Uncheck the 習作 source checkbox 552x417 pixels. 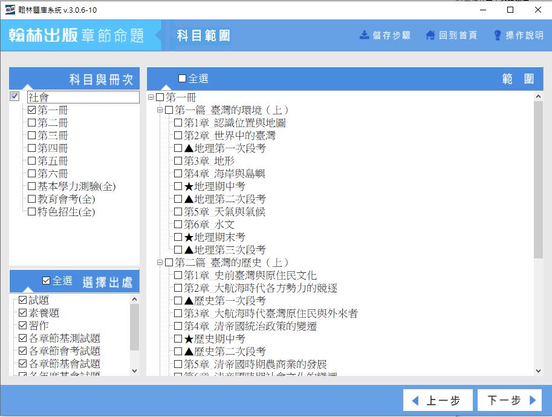coord(22,326)
